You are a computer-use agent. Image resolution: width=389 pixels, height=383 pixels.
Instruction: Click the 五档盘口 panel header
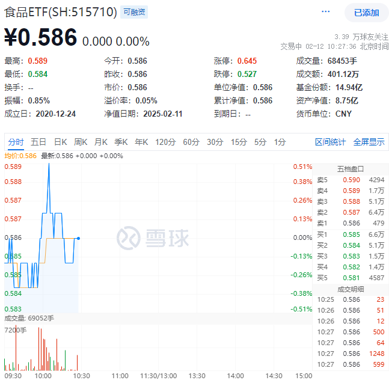(x=351, y=169)
